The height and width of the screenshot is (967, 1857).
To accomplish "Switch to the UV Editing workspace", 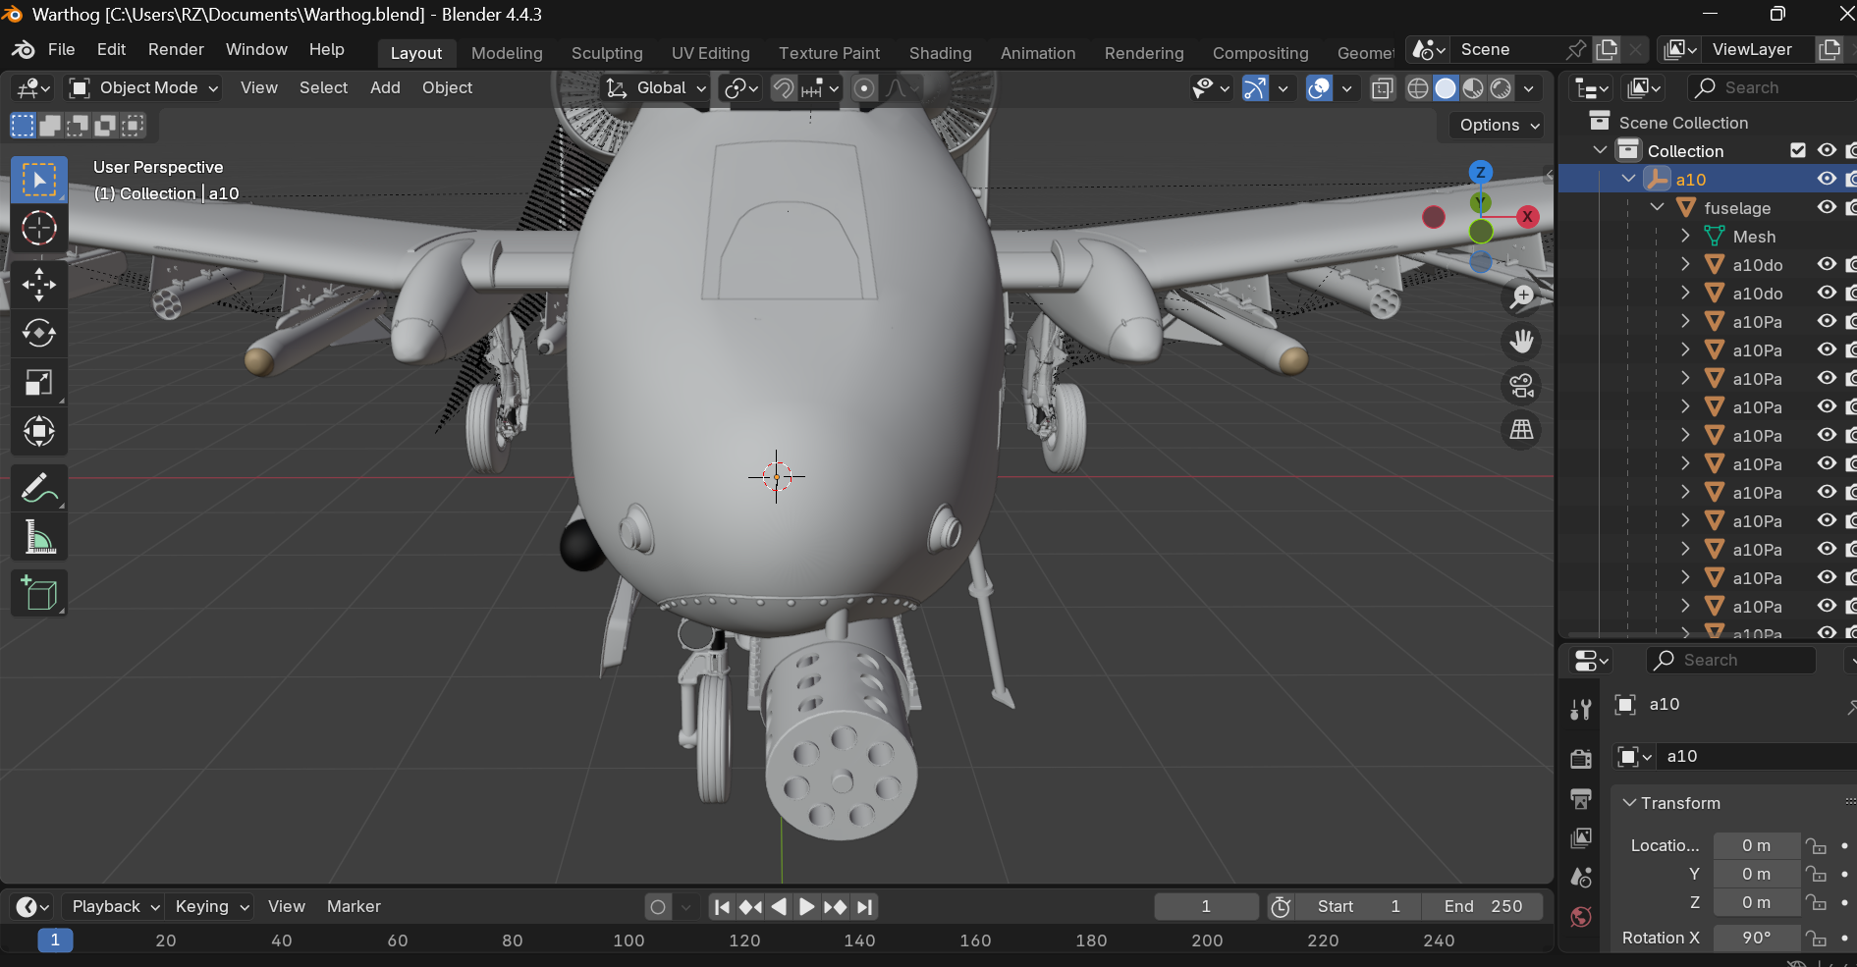I will 711,53.
